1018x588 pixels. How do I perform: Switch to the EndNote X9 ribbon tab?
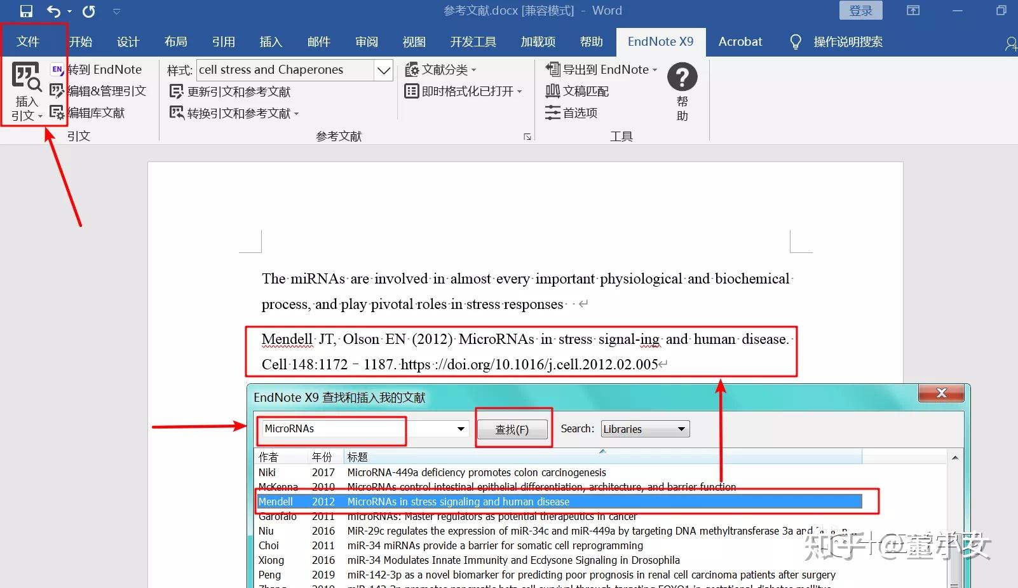661,41
